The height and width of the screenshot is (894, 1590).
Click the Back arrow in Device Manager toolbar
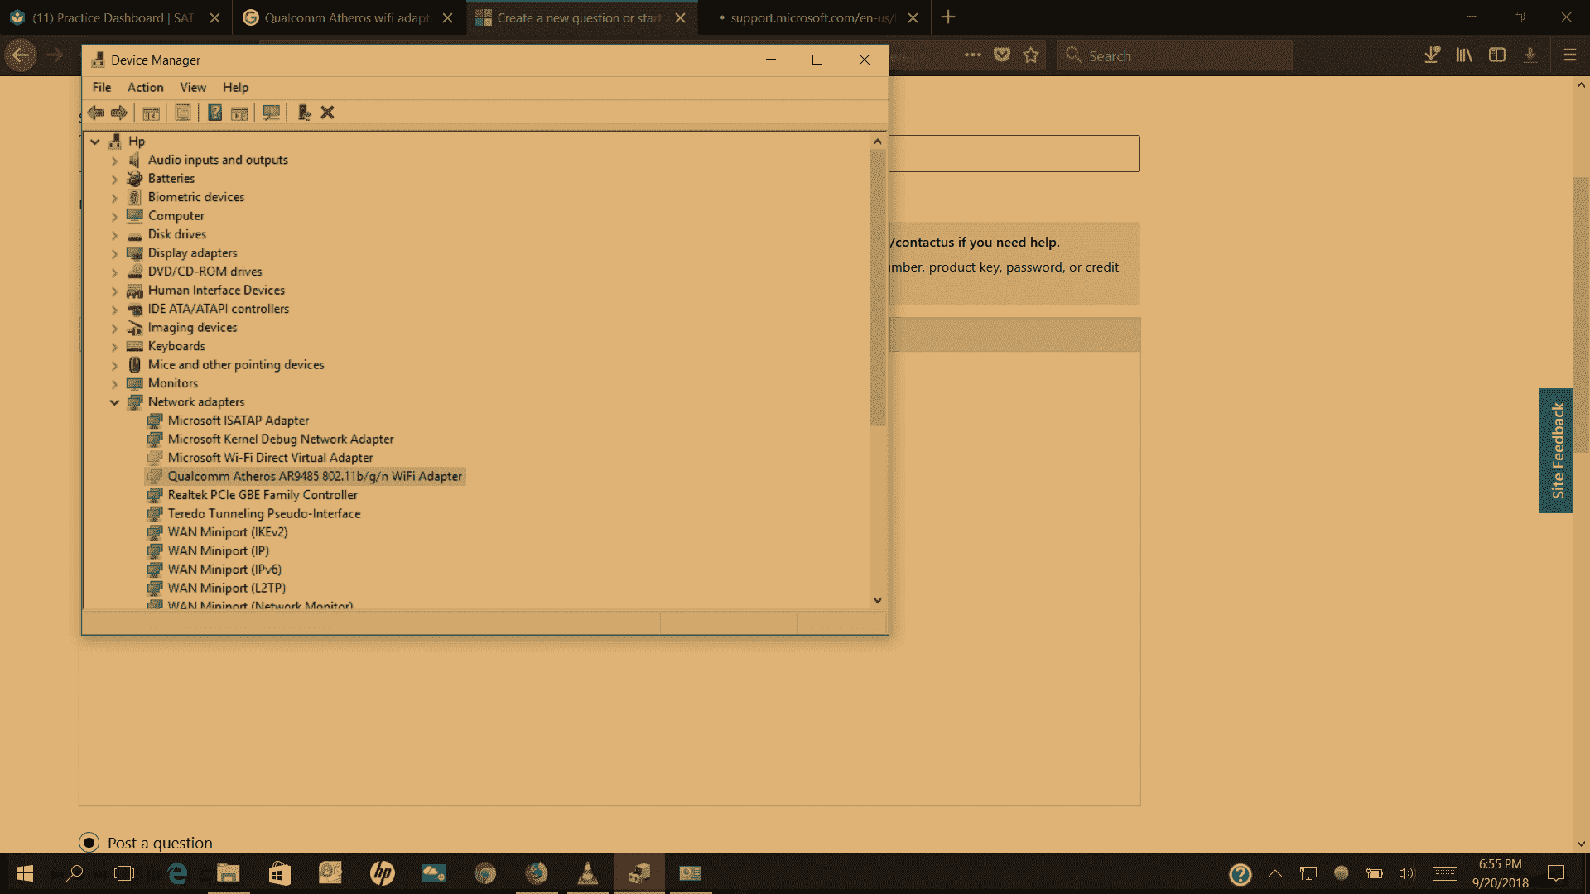tap(96, 113)
